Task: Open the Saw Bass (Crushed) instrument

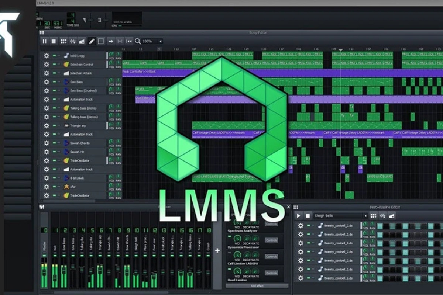Action: click(x=66, y=91)
